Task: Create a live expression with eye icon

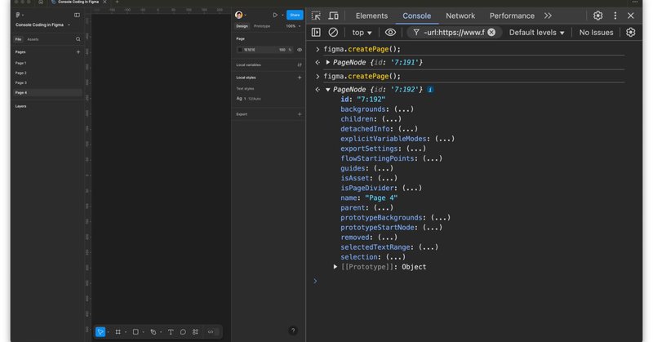Action: tap(390, 32)
